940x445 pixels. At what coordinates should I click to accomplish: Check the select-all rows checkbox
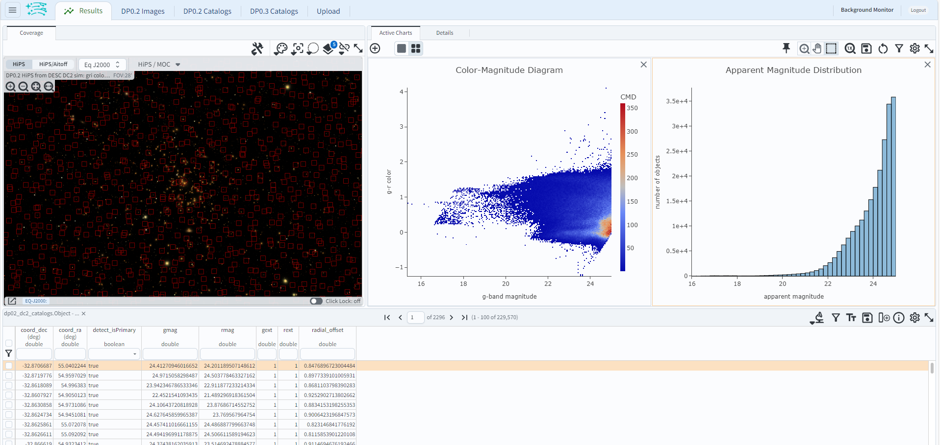coord(9,343)
